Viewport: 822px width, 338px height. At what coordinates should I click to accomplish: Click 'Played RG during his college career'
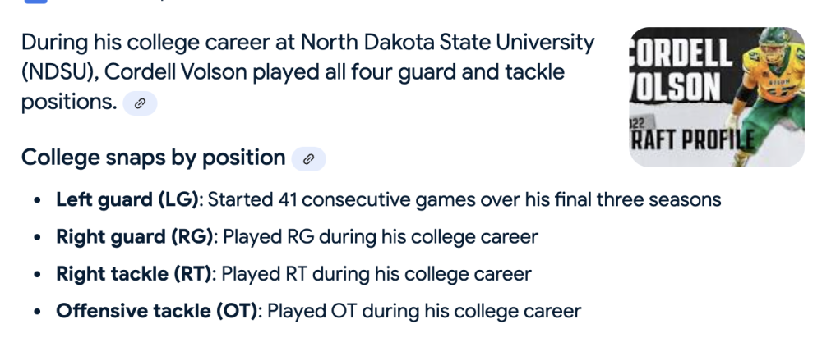[381, 236]
